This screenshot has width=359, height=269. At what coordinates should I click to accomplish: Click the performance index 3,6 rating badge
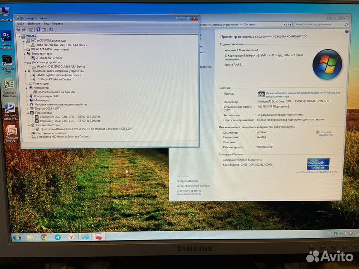coord(261,94)
